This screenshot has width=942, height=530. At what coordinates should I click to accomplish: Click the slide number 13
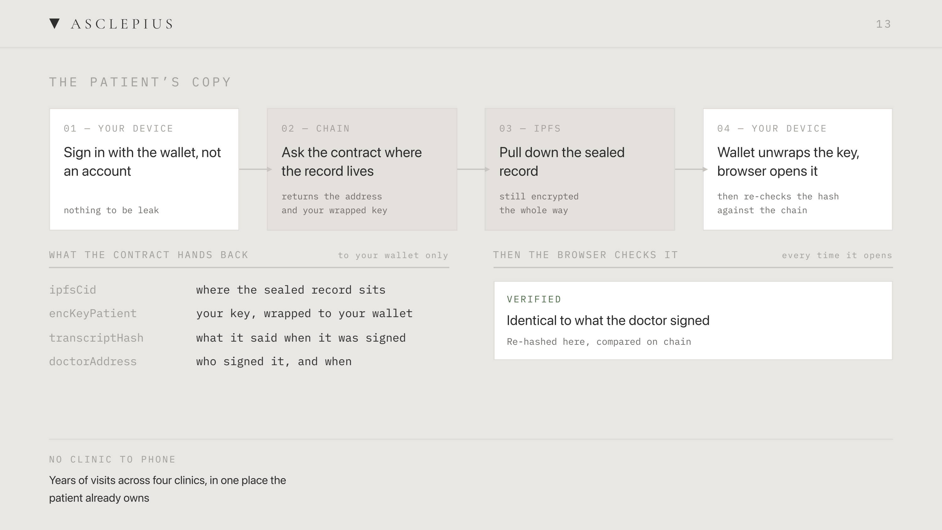[884, 24]
